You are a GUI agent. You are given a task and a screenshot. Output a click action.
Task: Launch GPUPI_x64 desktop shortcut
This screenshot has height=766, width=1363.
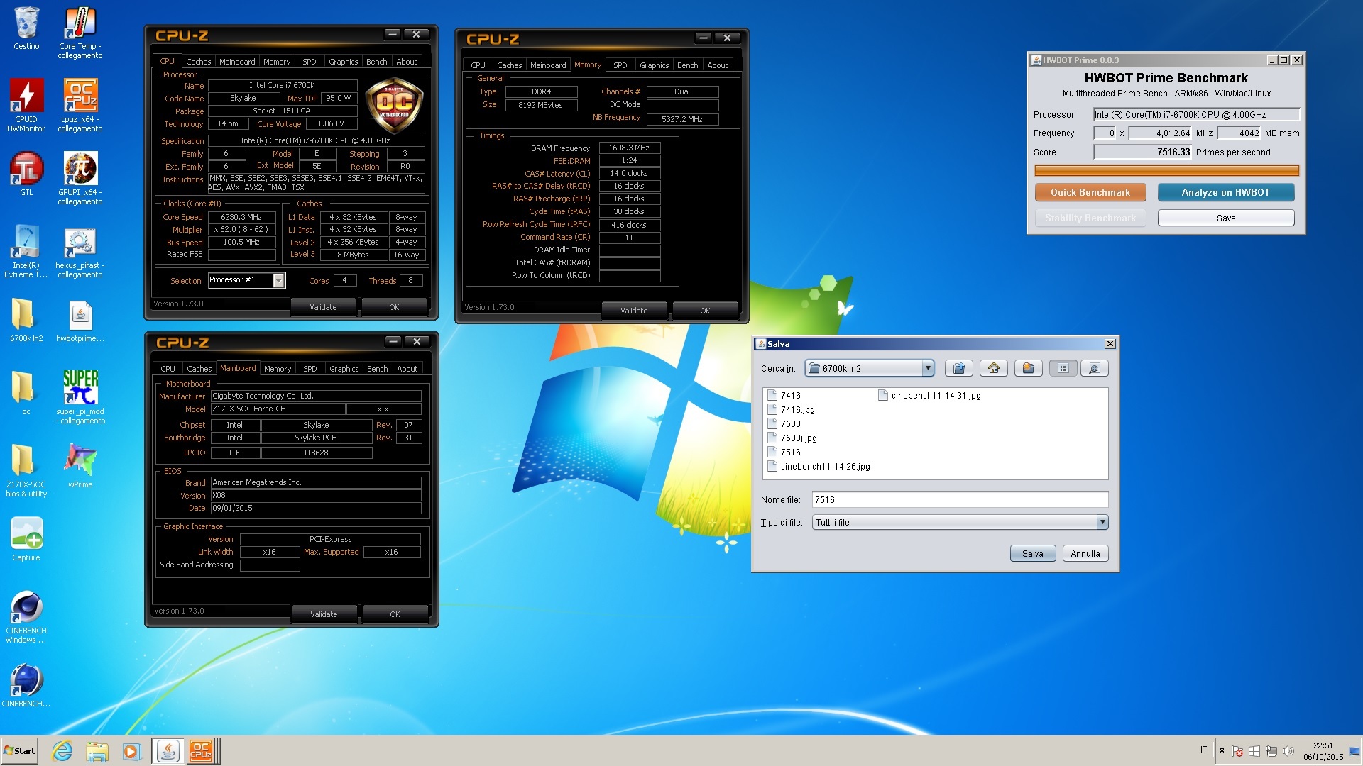coord(80,179)
